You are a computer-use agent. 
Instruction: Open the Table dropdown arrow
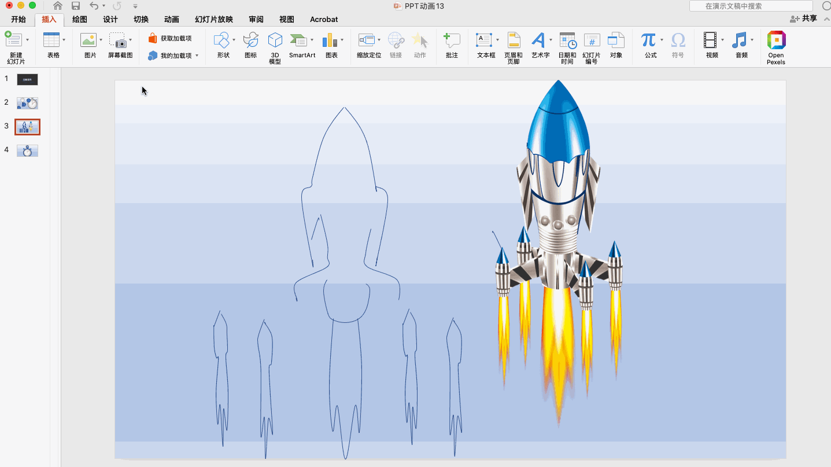64,40
